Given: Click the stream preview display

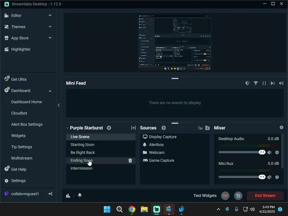Looking at the screenshot, I should [174, 43].
